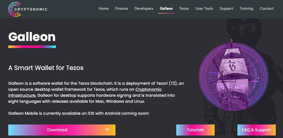
Task: Click the chevron arrow on Download button
Action: point(107,129)
